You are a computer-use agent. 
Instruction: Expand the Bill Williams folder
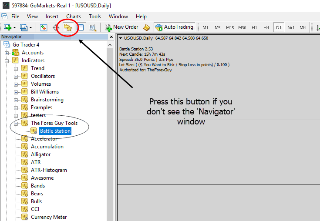click(16, 92)
